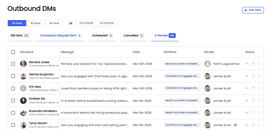This screenshot has height=131, width=274.
Task: Click reply icon in Andrew Xie row
Action: 247,101
